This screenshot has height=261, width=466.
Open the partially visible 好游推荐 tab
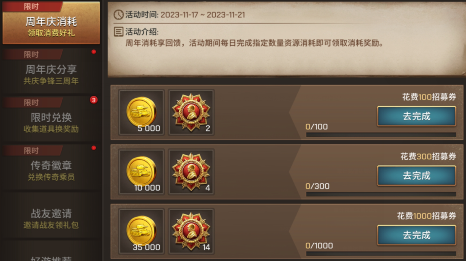point(51,258)
